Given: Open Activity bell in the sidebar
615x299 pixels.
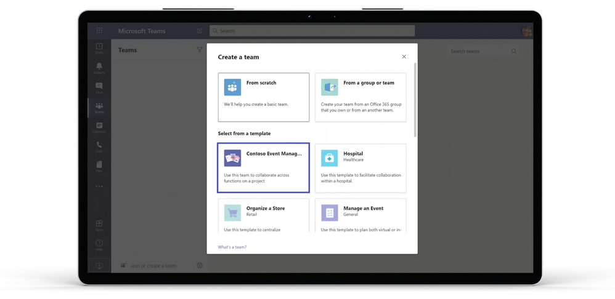Looking at the screenshot, I should [99, 68].
